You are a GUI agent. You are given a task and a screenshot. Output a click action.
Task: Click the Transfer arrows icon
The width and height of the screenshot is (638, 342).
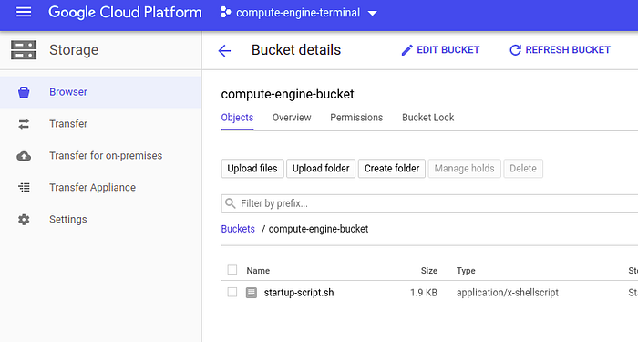point(24,124)
